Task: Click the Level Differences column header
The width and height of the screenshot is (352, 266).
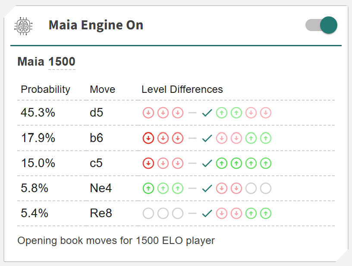Action: tap(182, 89)
